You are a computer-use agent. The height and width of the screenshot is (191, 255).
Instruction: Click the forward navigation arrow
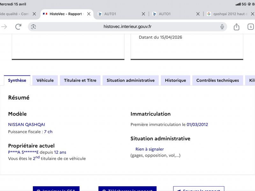click(x=4, y=27)
